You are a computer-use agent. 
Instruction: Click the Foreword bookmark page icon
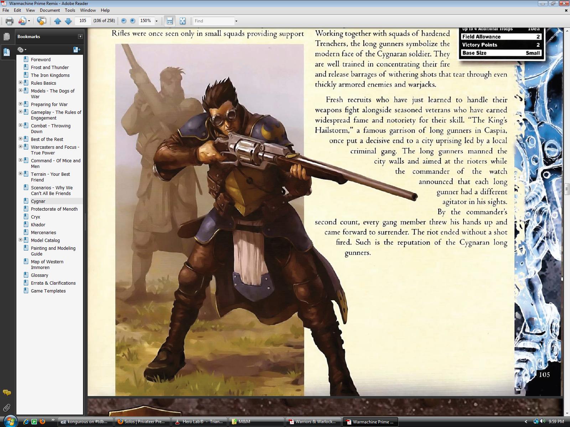[26, 59]
